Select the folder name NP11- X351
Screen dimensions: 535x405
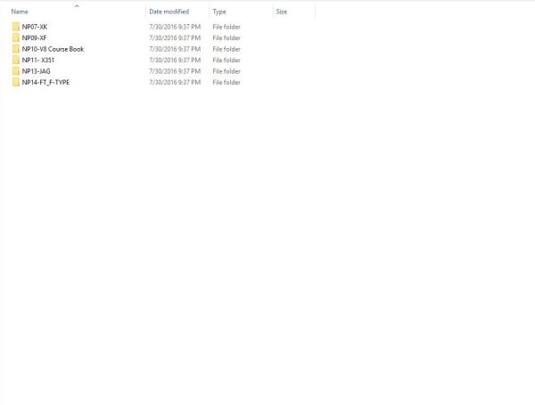(x=37, y=60)
